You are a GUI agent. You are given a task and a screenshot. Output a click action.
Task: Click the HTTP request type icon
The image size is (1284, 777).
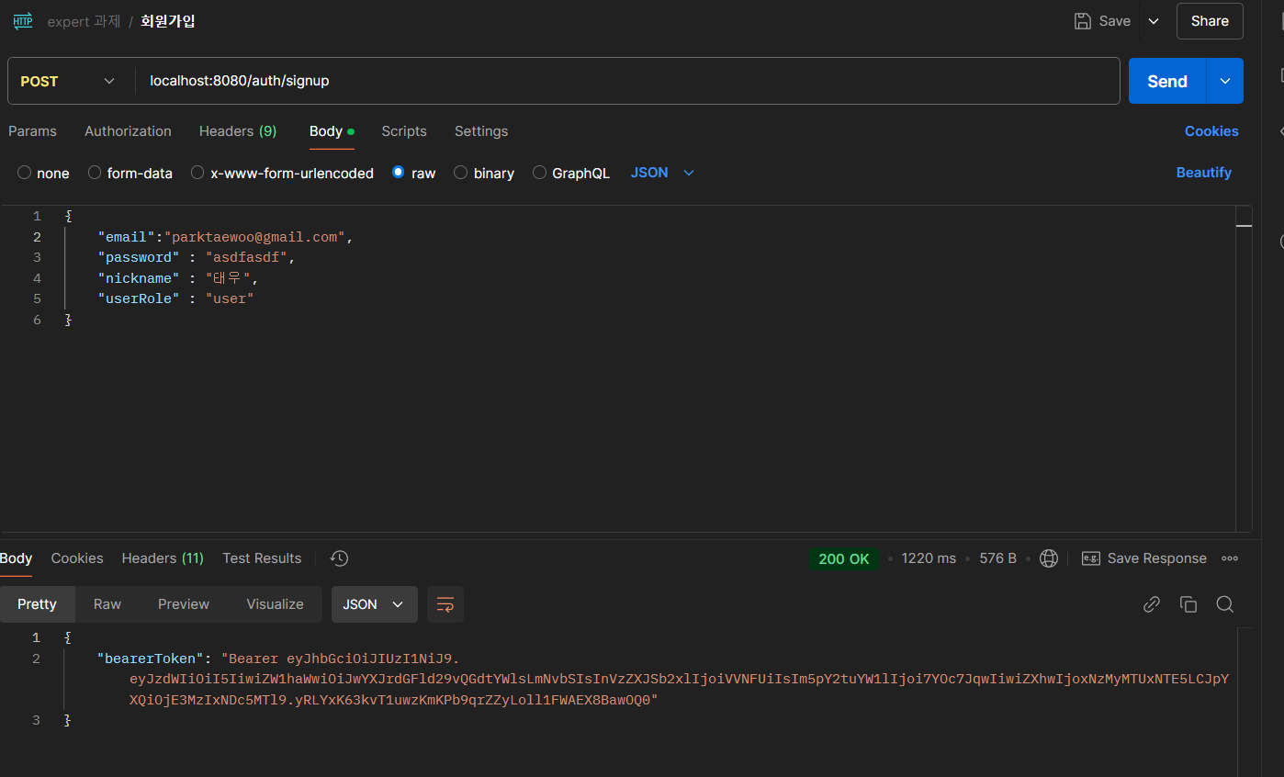(22, 20)
